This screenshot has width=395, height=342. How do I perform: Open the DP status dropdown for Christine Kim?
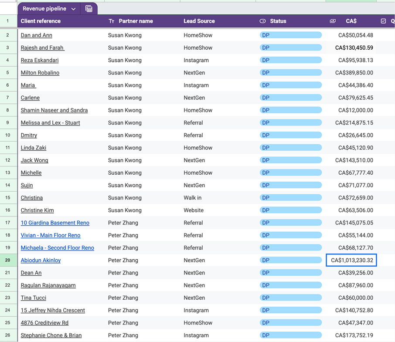(290, 210)
